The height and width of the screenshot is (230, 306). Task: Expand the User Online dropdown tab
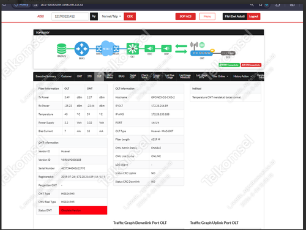pyautogui.click(x=220, y=76)
